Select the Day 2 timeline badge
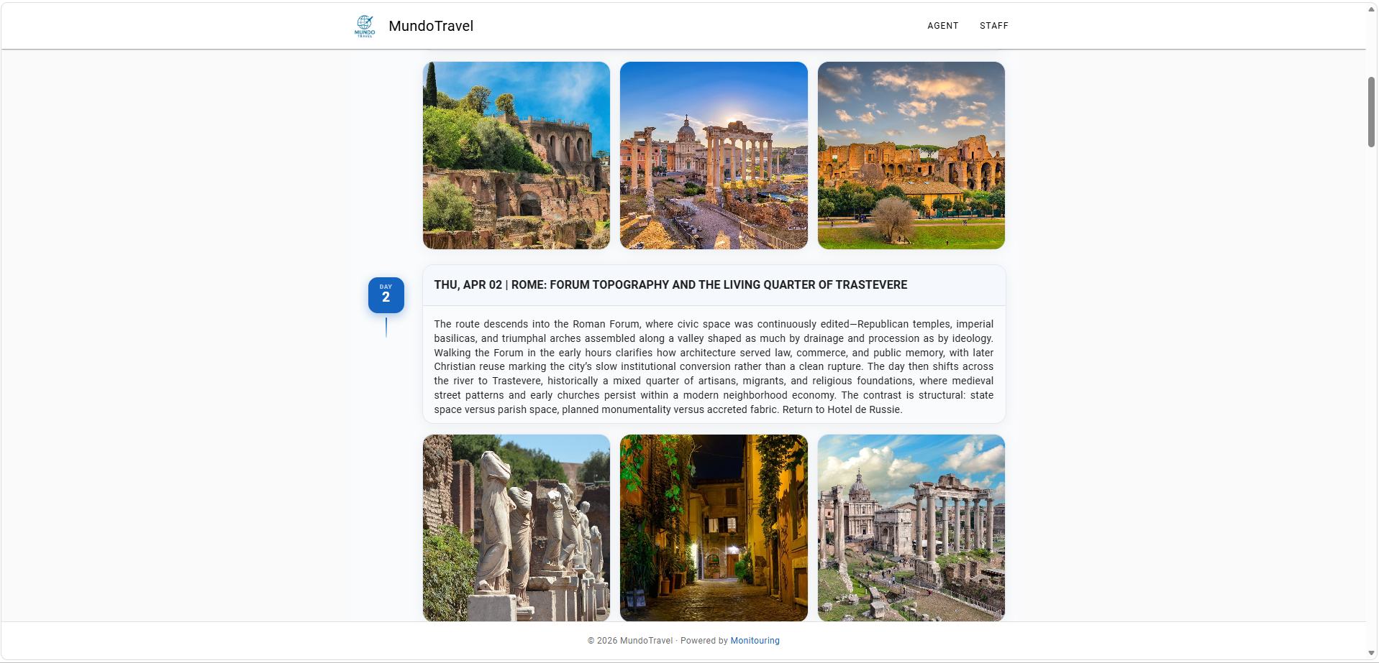This screenshot has width=1379, height=663. [386, 295]
